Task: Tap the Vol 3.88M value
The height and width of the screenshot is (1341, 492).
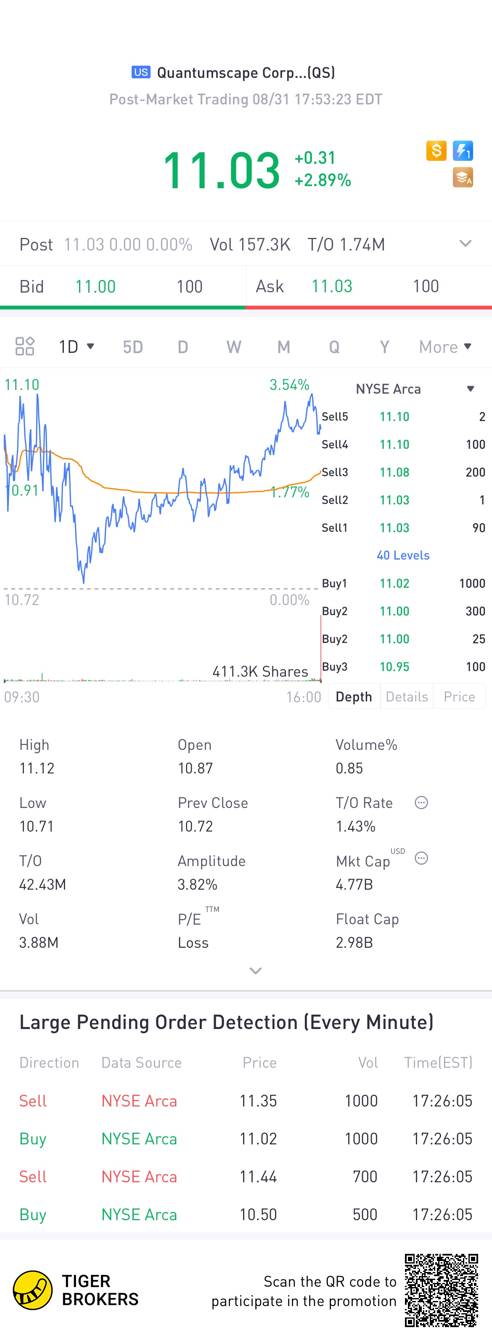Action: click(x=39, y=943)
